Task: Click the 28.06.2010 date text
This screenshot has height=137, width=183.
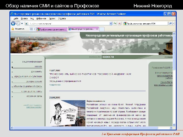Action: pos(55,98)
